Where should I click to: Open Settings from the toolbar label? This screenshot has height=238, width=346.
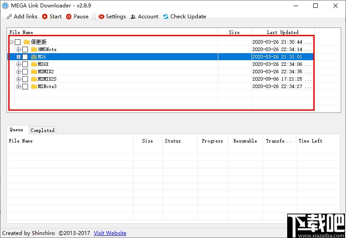point(116,17)
